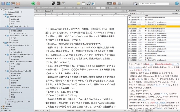Open Keywords pane key icon in inspector footer

(139, 111)
